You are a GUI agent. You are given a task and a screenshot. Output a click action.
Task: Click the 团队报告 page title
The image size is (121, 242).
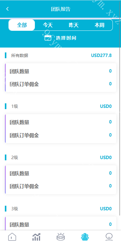[x=61, y=9]
